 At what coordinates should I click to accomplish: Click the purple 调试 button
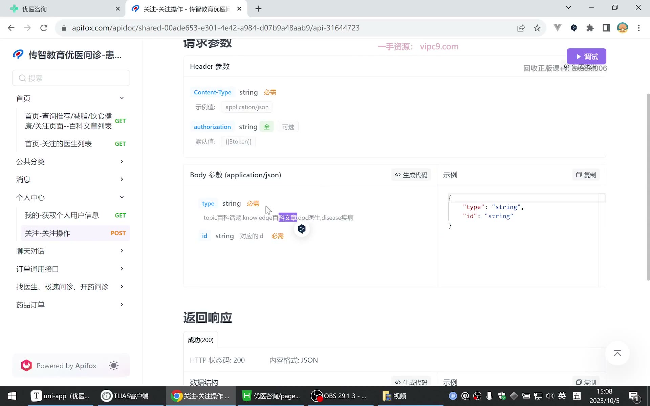point(586,57)
